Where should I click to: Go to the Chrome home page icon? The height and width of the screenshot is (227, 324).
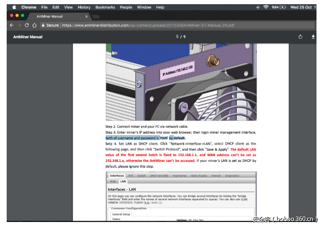[35, 25]
